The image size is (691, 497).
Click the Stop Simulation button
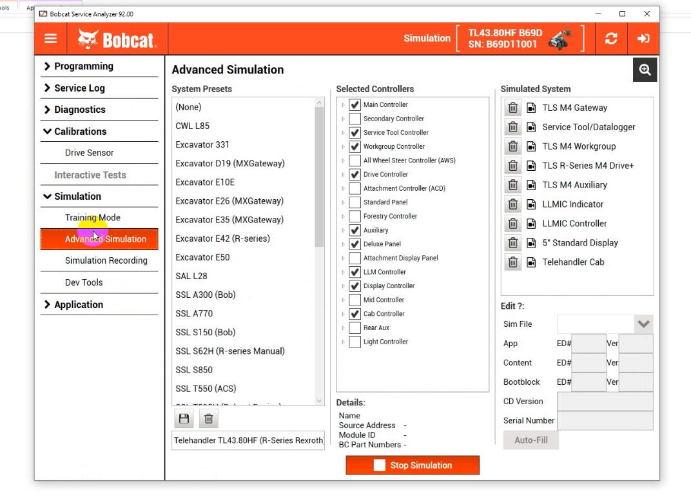point(413,465)
